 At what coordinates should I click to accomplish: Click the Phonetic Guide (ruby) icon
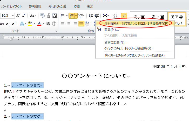click(x=49, y=16)
